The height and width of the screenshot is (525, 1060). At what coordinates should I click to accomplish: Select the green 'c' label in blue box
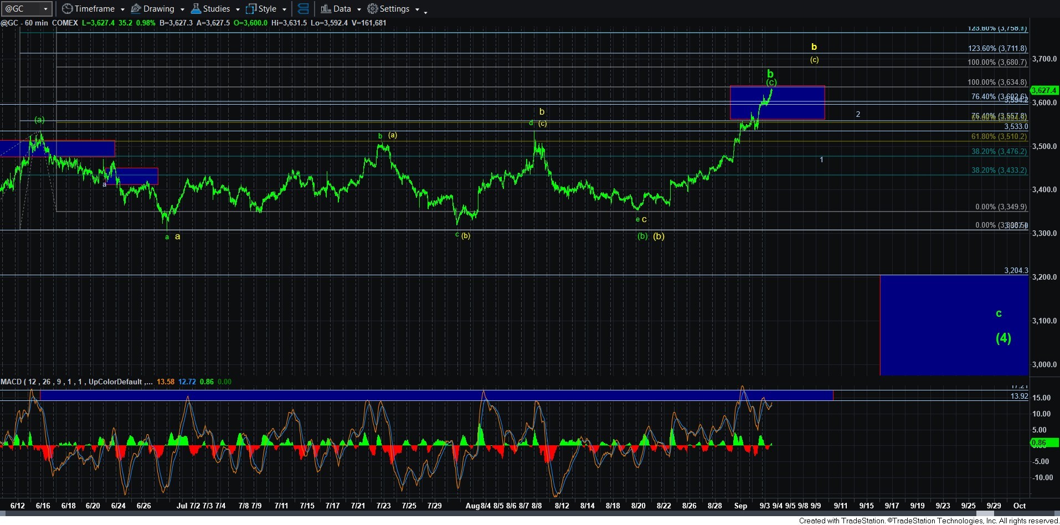[999, 313]
